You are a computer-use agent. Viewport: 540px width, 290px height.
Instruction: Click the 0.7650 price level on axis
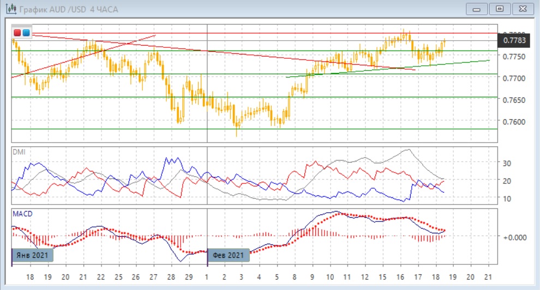click(514, 100)
